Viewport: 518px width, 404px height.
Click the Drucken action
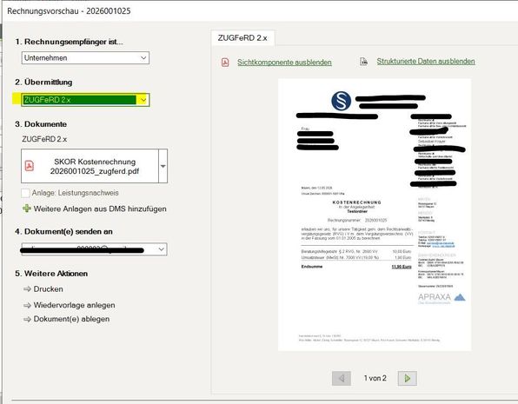tap(48, 289)
